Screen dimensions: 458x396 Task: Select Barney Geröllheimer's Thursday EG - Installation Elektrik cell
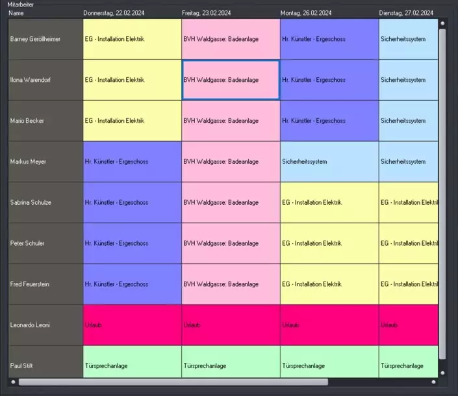pos(133,39)
